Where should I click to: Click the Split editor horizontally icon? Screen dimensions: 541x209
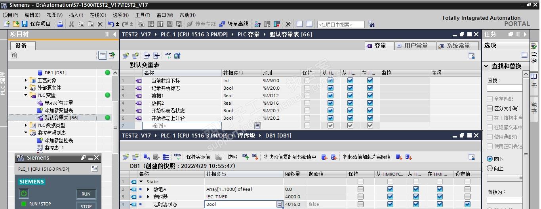[x=300, y=24]
